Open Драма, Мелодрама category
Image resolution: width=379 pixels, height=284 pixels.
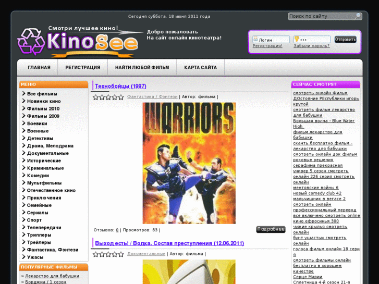(50, 146)
